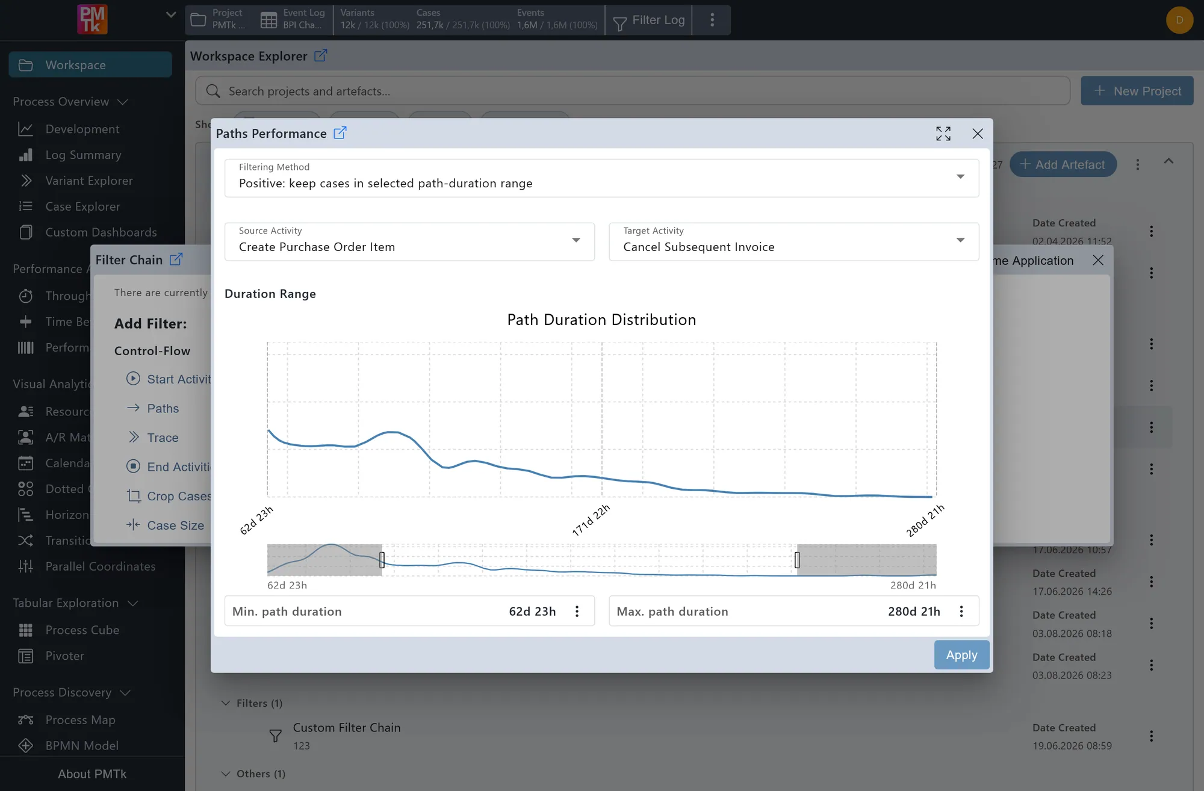Click user avatar D

click(x=1179, y=20)
